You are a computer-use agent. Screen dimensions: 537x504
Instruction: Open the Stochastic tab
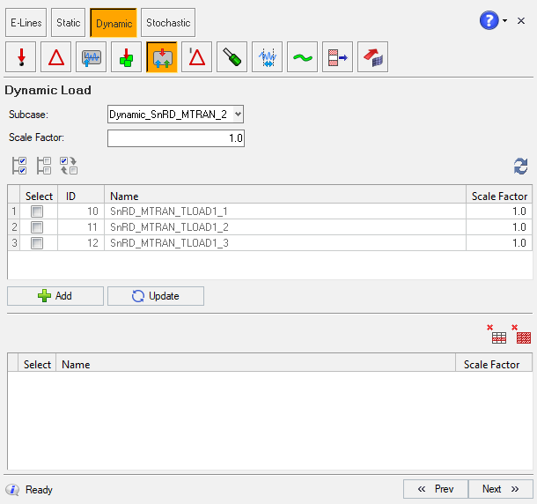click(167, 22)
